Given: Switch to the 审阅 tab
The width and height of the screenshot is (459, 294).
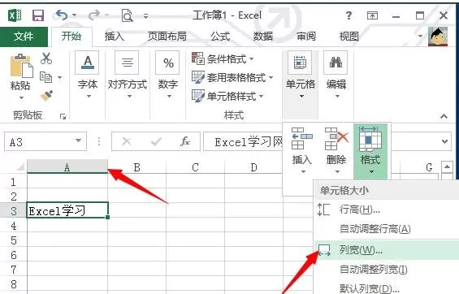Looking at the screenshot, I should 306,37.
